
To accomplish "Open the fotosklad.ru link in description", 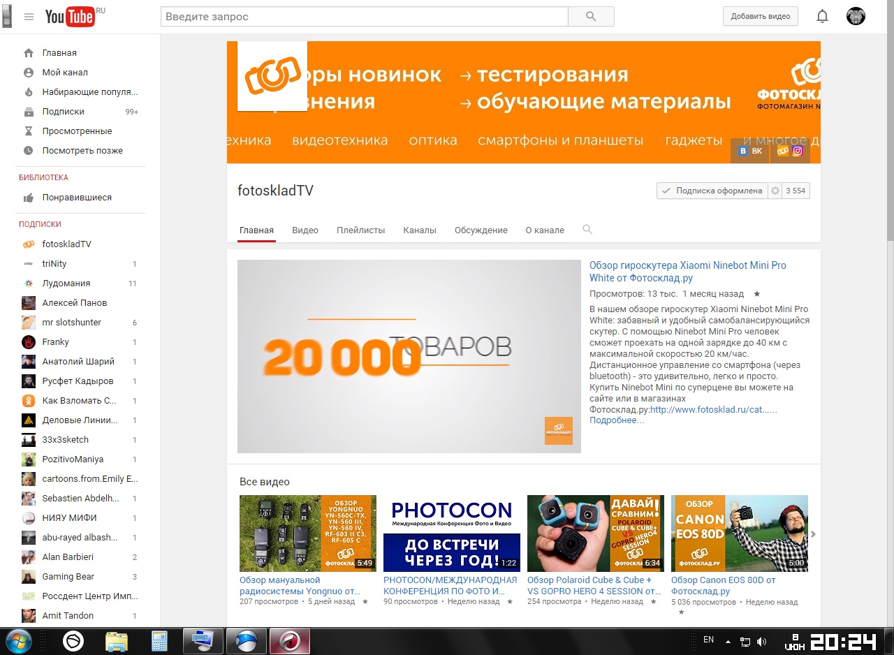I will [713, 409].
